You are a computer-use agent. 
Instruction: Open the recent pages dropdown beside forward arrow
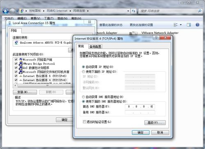coord(17,11)
